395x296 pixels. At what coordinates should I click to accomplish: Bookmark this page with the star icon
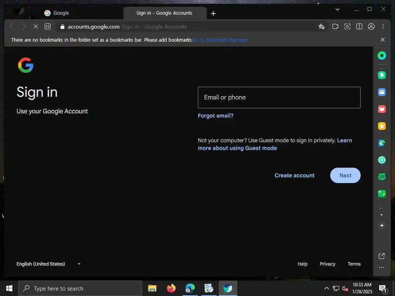click(x=321, y=27)
